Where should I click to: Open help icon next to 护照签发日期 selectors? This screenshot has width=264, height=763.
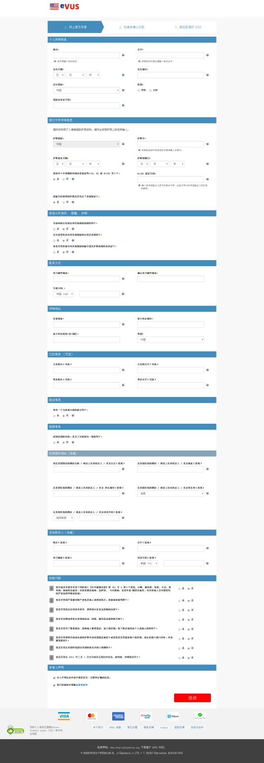(x=123, y=164)
